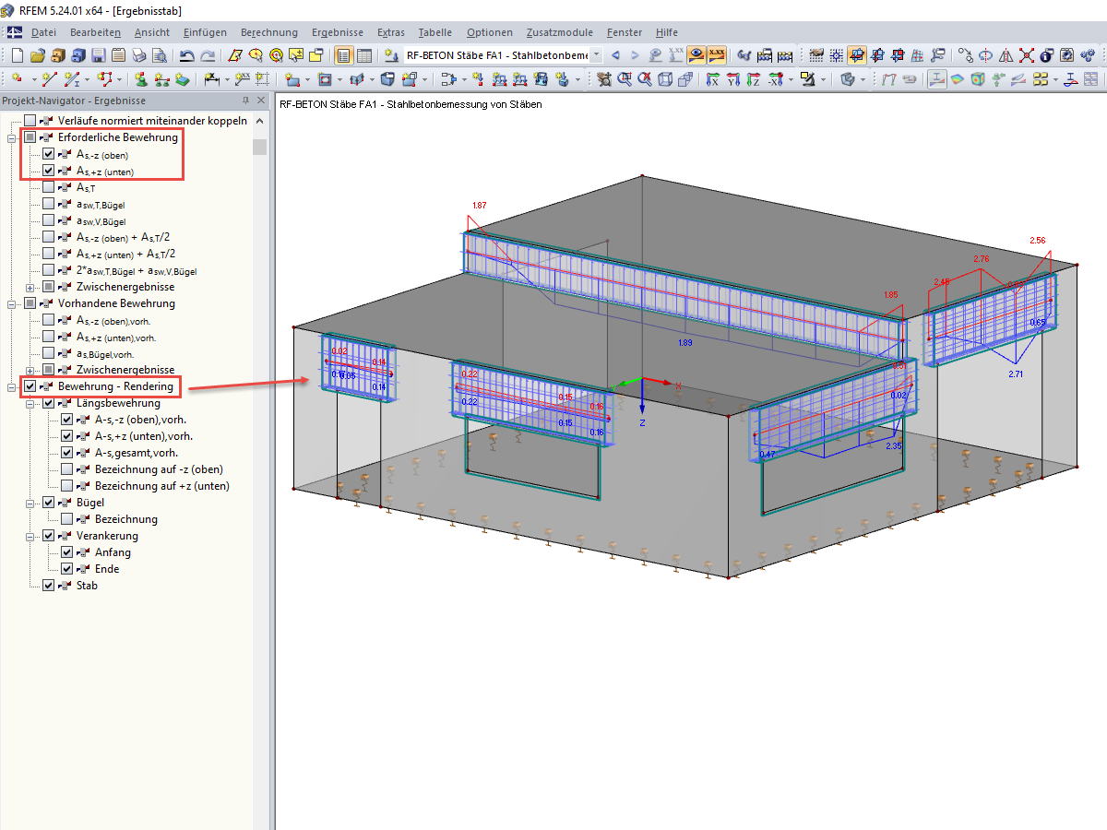Uncheck As,+z (unten) required reinforcement checkbox
Screen dimensions: 1107x830
[x=48, y=171]
